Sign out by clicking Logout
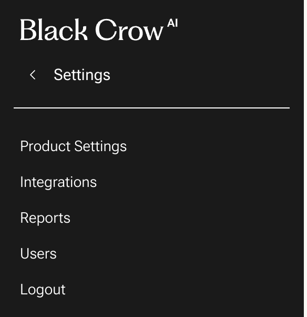The height and width of the screenshot is (317, 307). tap(43, 290)
